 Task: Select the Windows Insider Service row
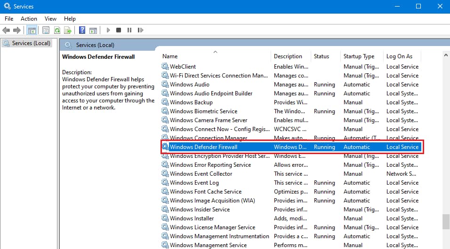point(291,210)
